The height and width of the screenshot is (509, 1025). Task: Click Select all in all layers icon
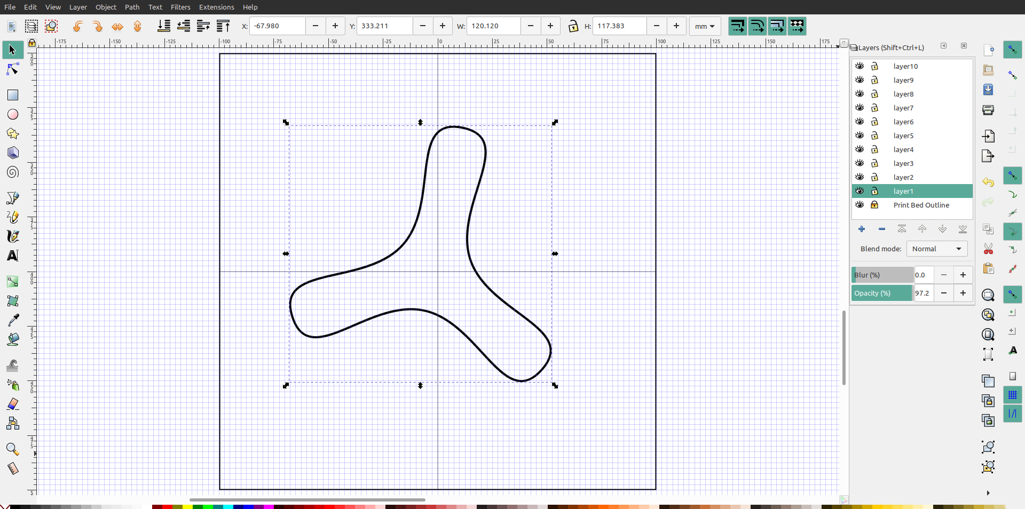point(31,26)
